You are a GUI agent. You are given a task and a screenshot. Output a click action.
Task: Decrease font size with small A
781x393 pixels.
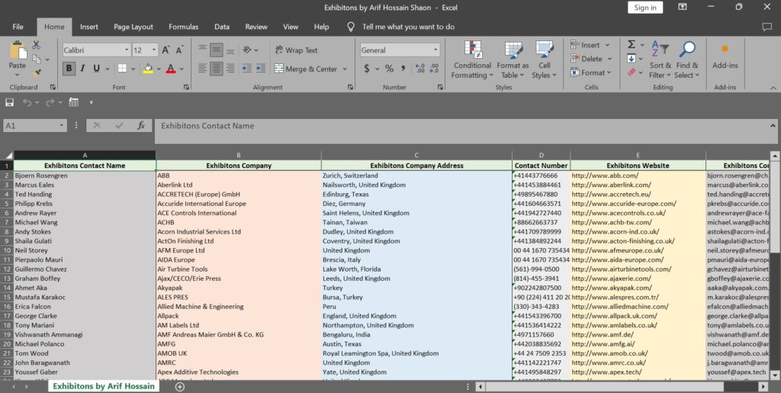pyautogui.click(x=179, y=50)
